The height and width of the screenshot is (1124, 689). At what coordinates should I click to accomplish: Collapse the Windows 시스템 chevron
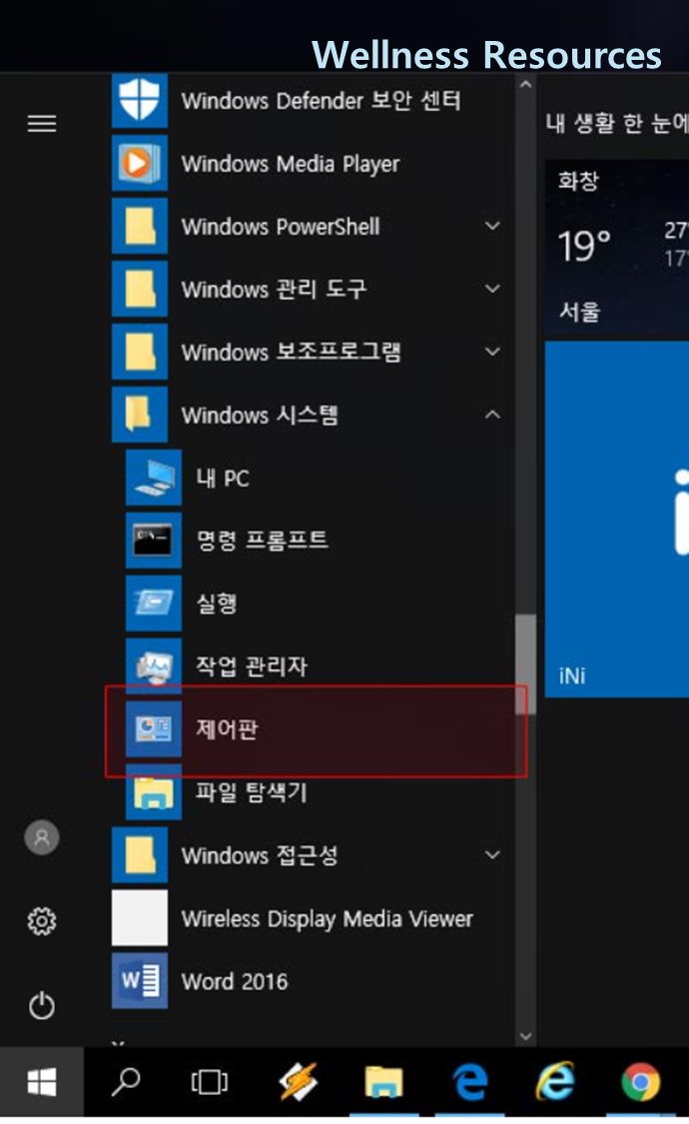tap(492, 415)
